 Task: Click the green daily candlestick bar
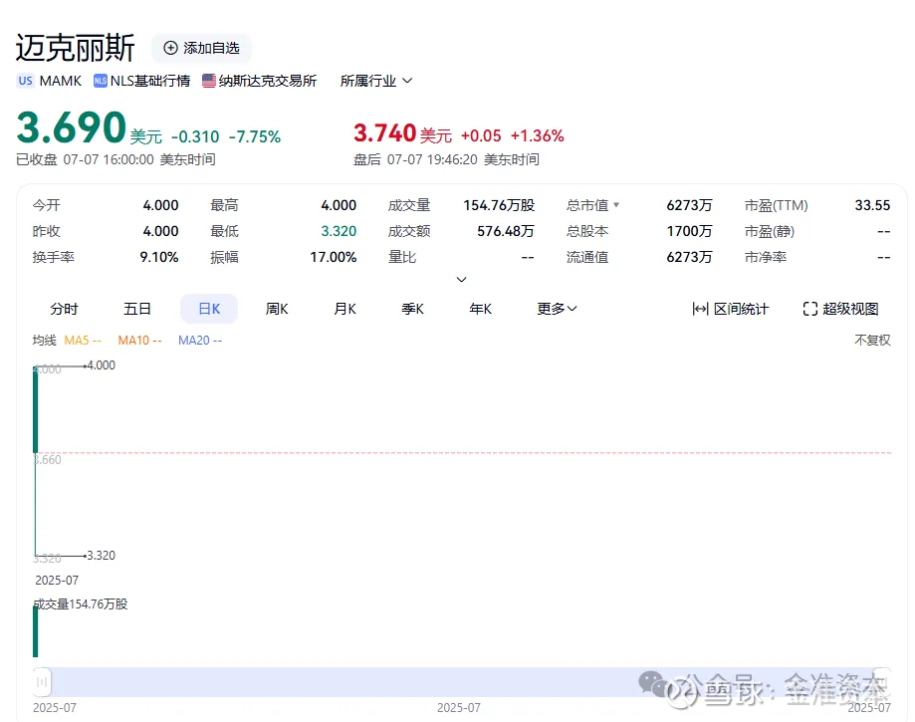pyautogui.click(x=36, y=409)
